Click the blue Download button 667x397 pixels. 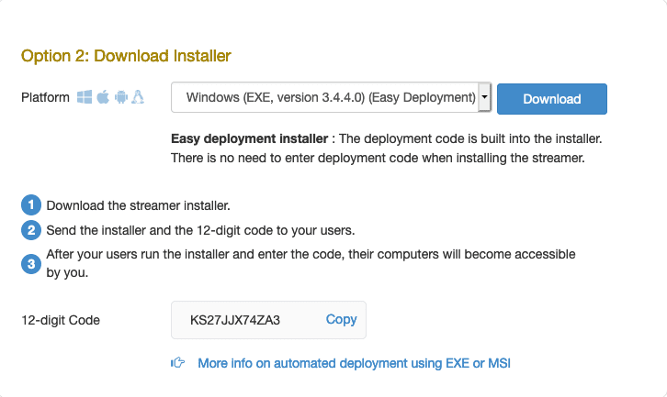[x=552, y=99]
